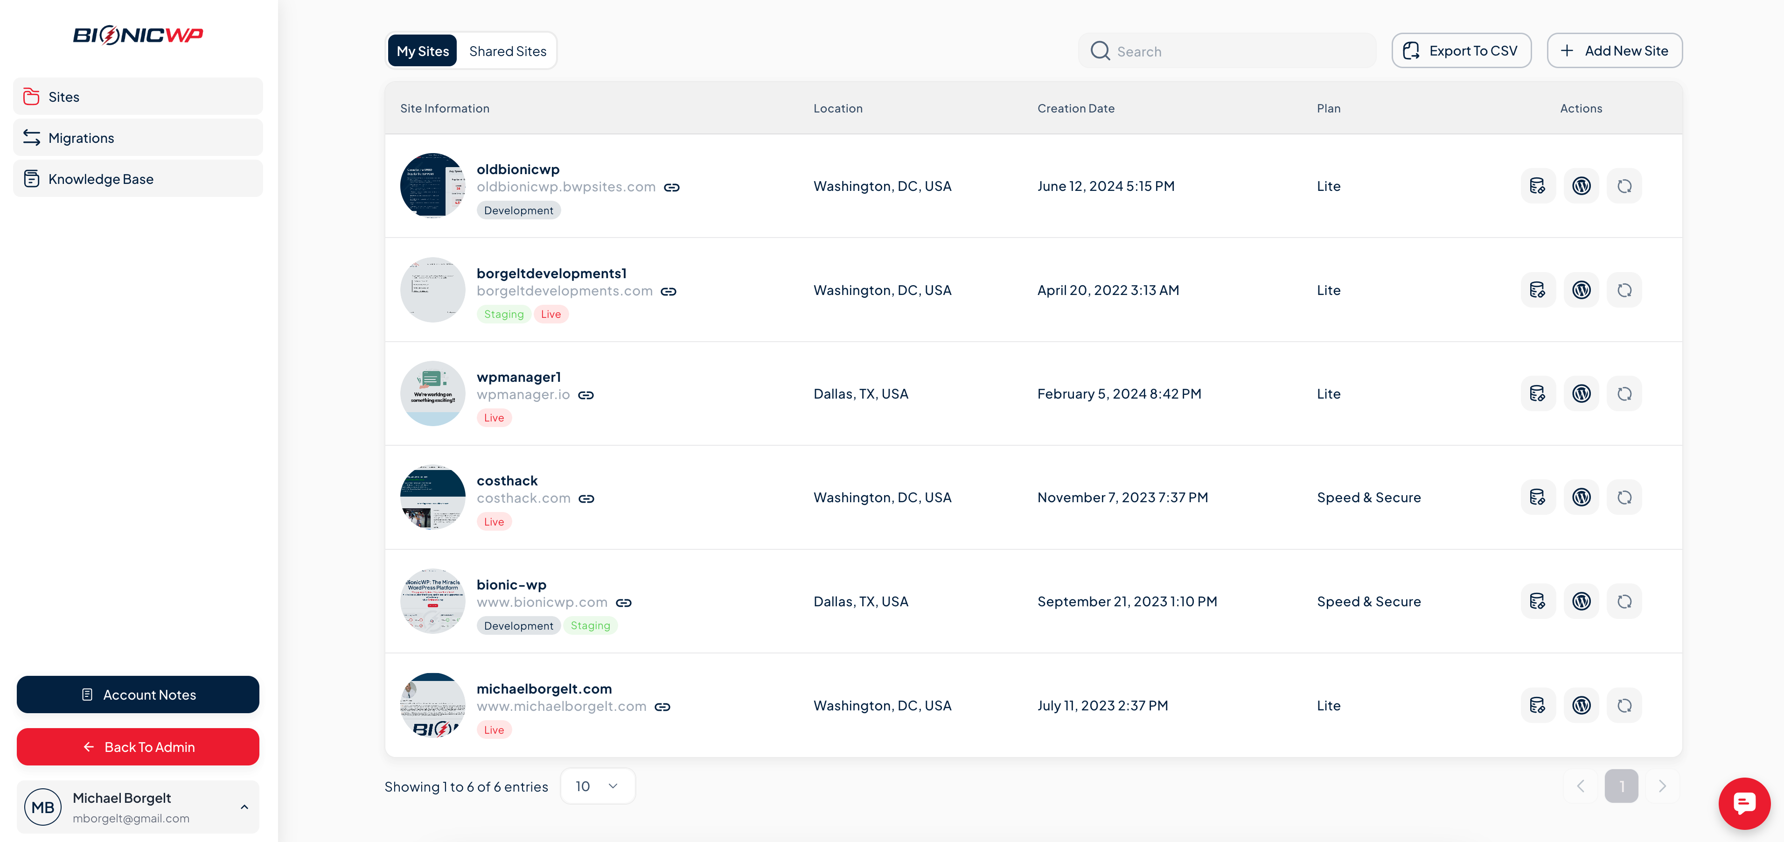
Task: Open the bionic-wp site name
Action: pyautogui.click(x=511, y=584)
